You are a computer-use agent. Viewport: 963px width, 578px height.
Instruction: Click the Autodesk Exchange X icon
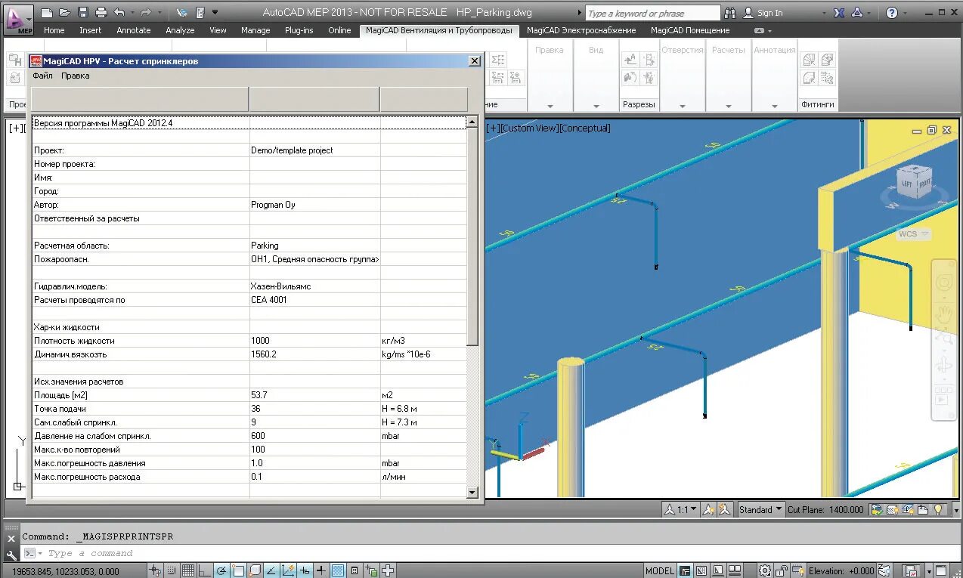point(839,13)
